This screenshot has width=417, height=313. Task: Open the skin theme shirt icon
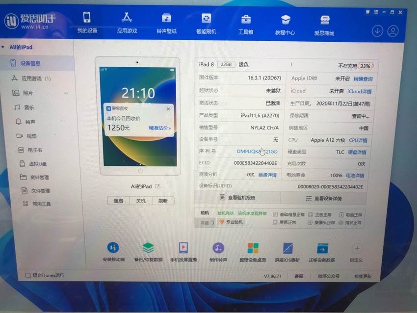tap(368, 12)
